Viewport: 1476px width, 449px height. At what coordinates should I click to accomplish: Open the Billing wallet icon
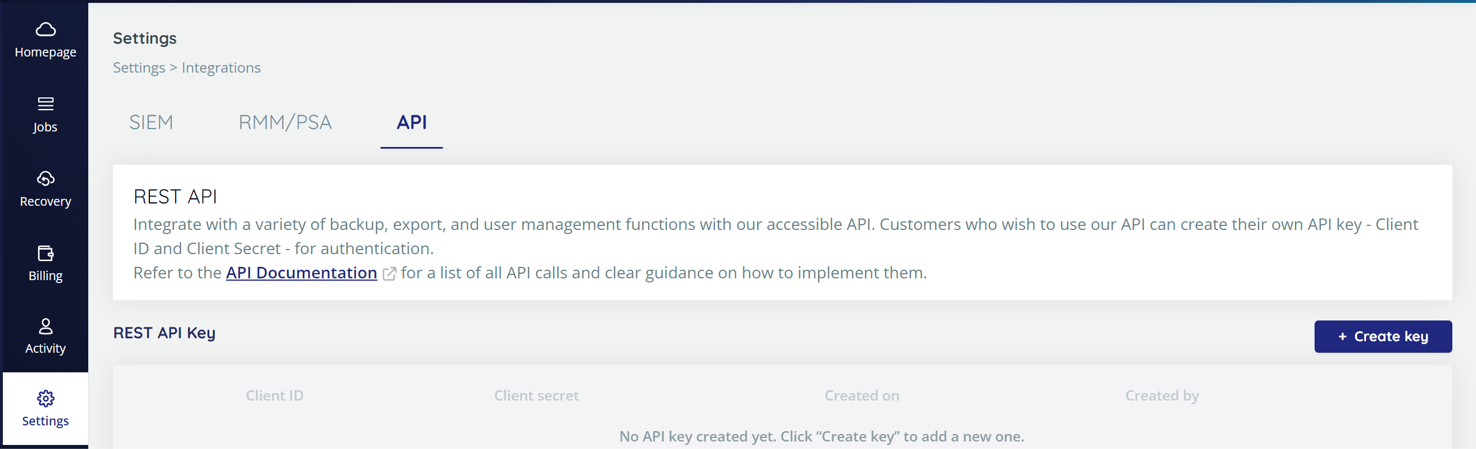pyautogui.click(x=46, y=253)
